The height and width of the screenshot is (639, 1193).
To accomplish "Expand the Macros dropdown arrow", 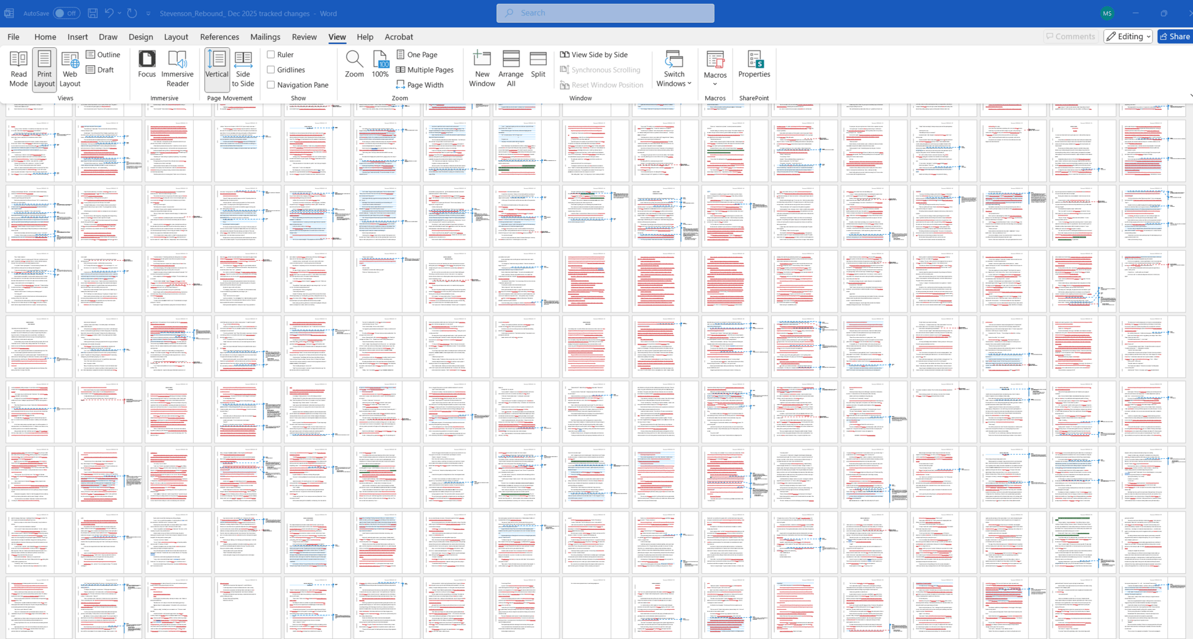I will coord(715,84).
